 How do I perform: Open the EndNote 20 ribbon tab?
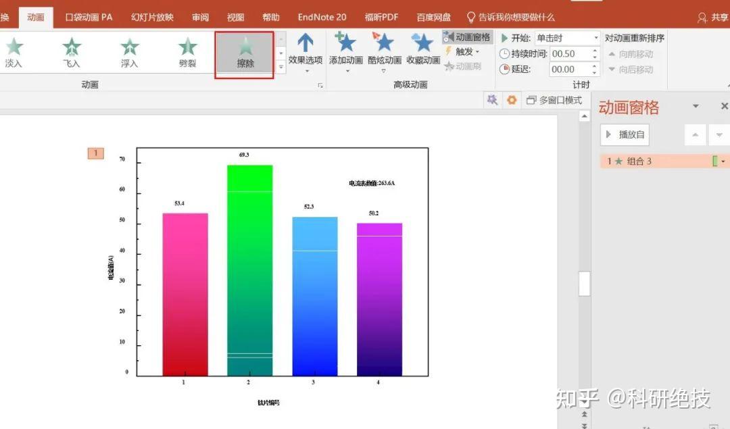click(x=321, y=16)
